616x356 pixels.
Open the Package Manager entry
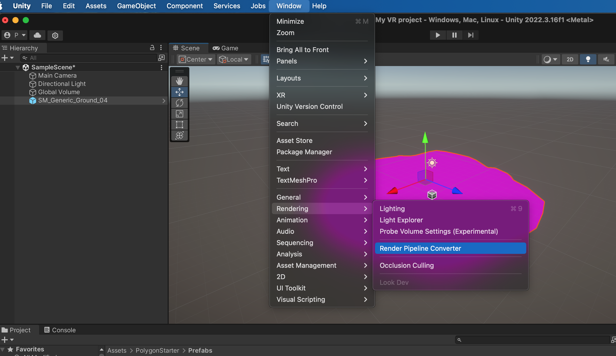(x=304, y=152)
